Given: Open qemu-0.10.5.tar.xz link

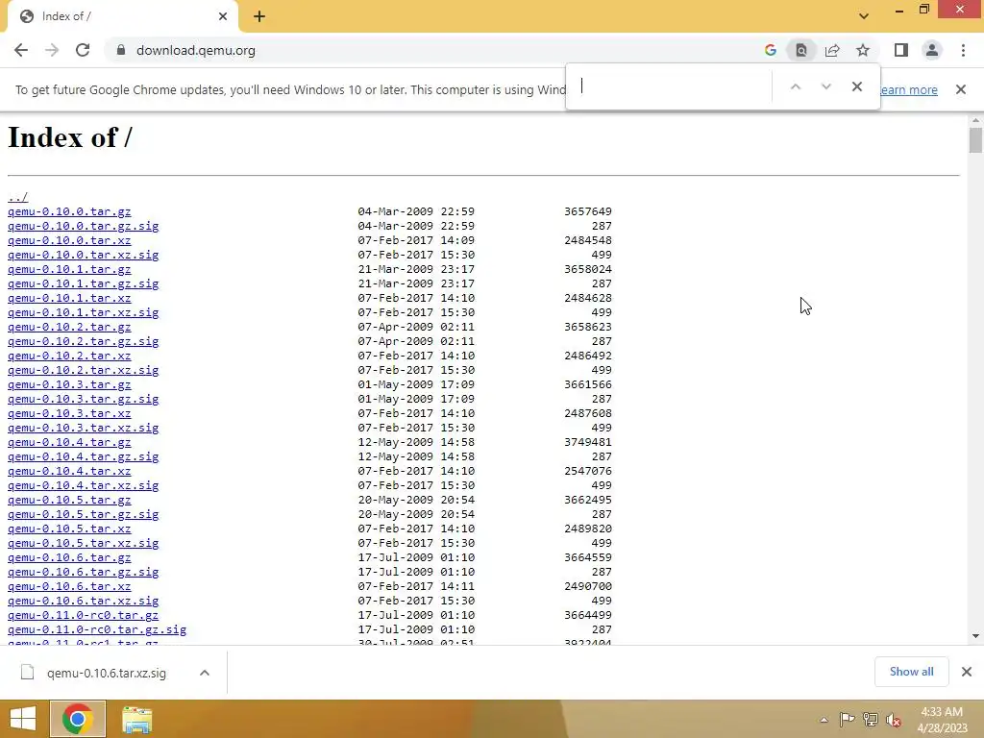Looking at the screenshot, I should [69, 529].
